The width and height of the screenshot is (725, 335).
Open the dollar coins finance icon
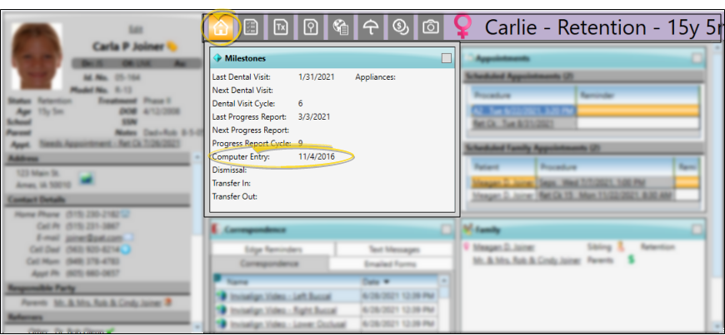401,27
